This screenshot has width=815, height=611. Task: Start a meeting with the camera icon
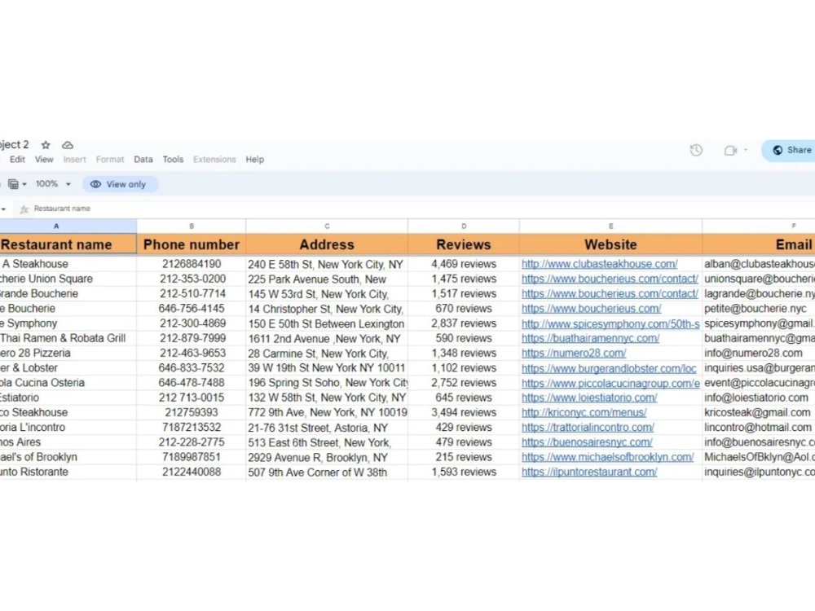730,150
